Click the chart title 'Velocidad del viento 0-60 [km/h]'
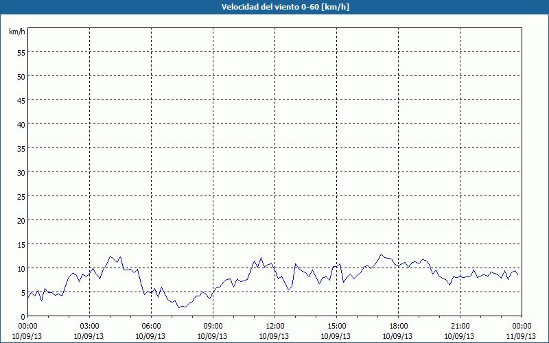The width and height of the screenshot is (549, 343). point(285,7)
